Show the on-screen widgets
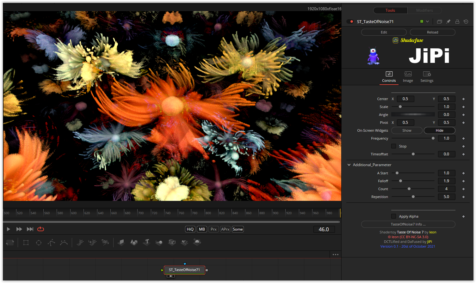The image size is (476, 283). [407, 130]
